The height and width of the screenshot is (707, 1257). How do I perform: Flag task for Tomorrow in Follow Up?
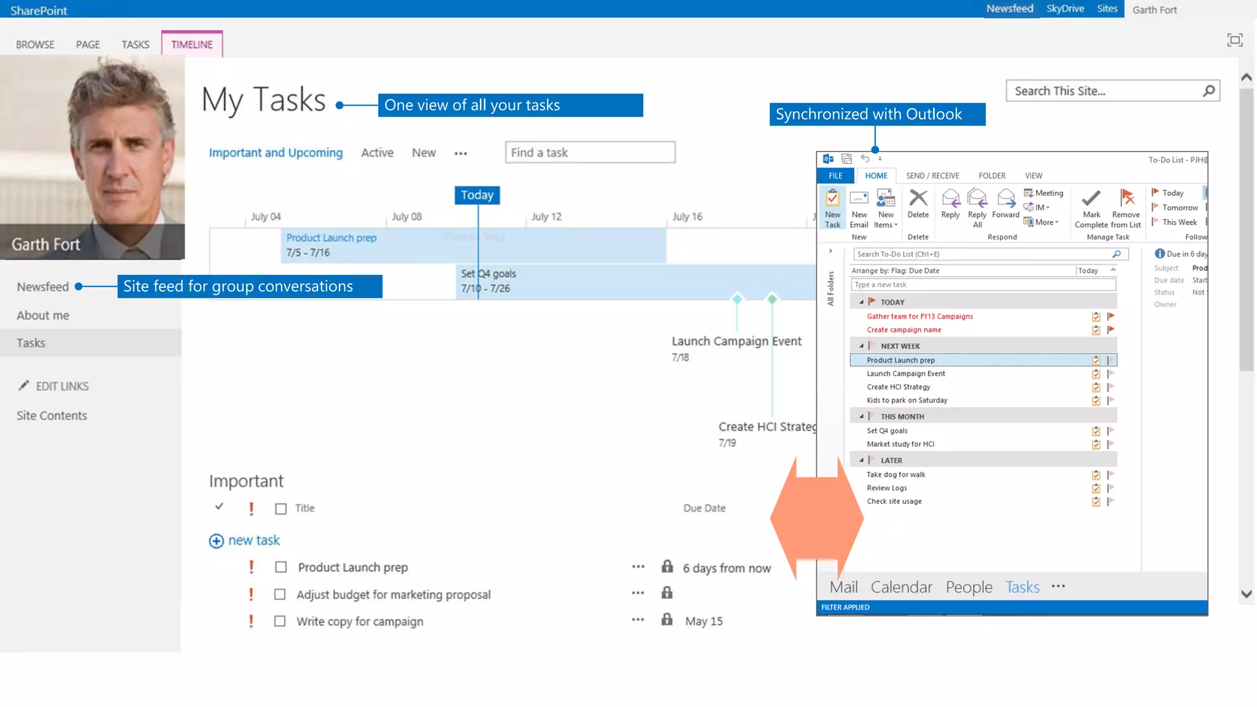click(1175, 207)
